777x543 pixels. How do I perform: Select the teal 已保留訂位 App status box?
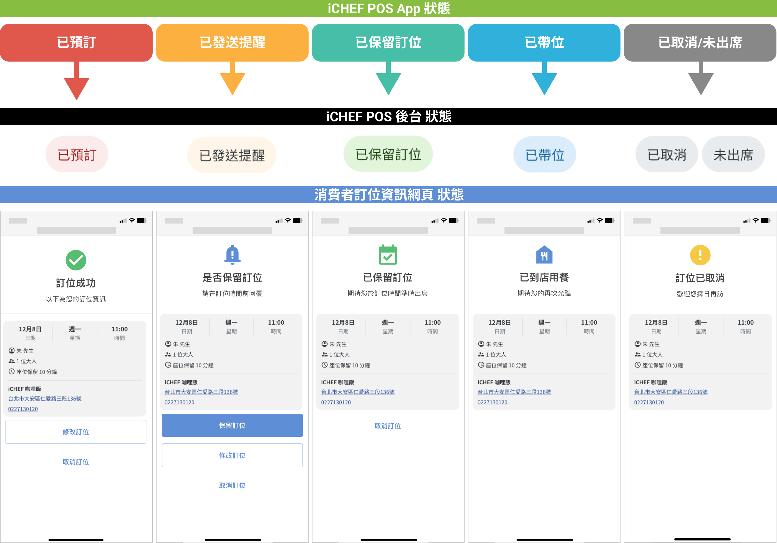388,43
